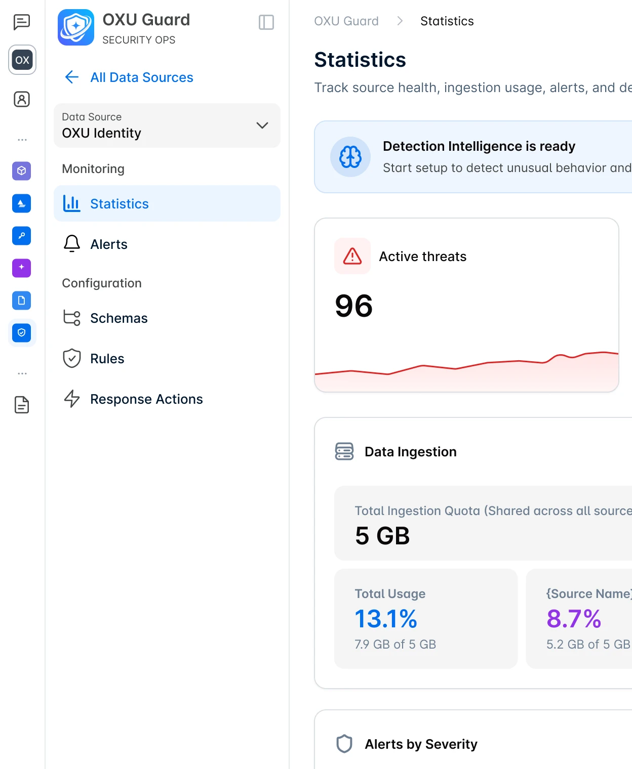Image resolution: width=632 pixels, height=769 pixels.
Task: Open the purple sparkle app icon
Action: click(22, 268)
